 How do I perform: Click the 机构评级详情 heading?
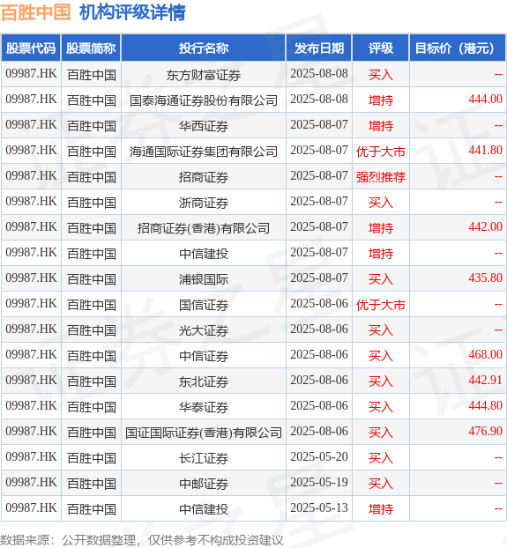132,12
